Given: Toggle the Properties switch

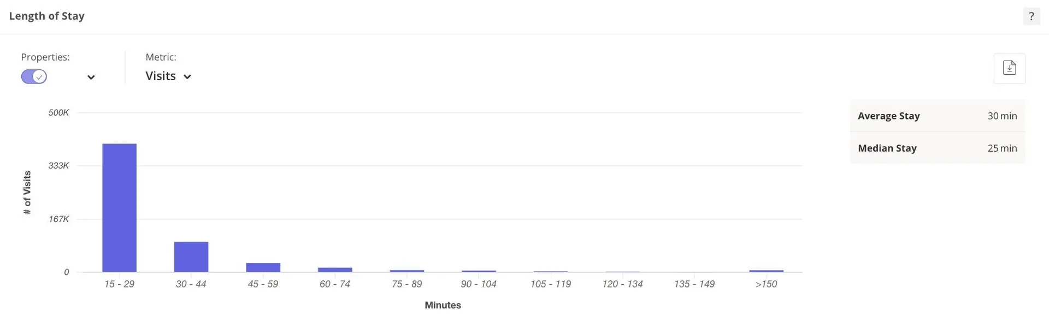Looking at the screenshot, I should pos(34,76).
